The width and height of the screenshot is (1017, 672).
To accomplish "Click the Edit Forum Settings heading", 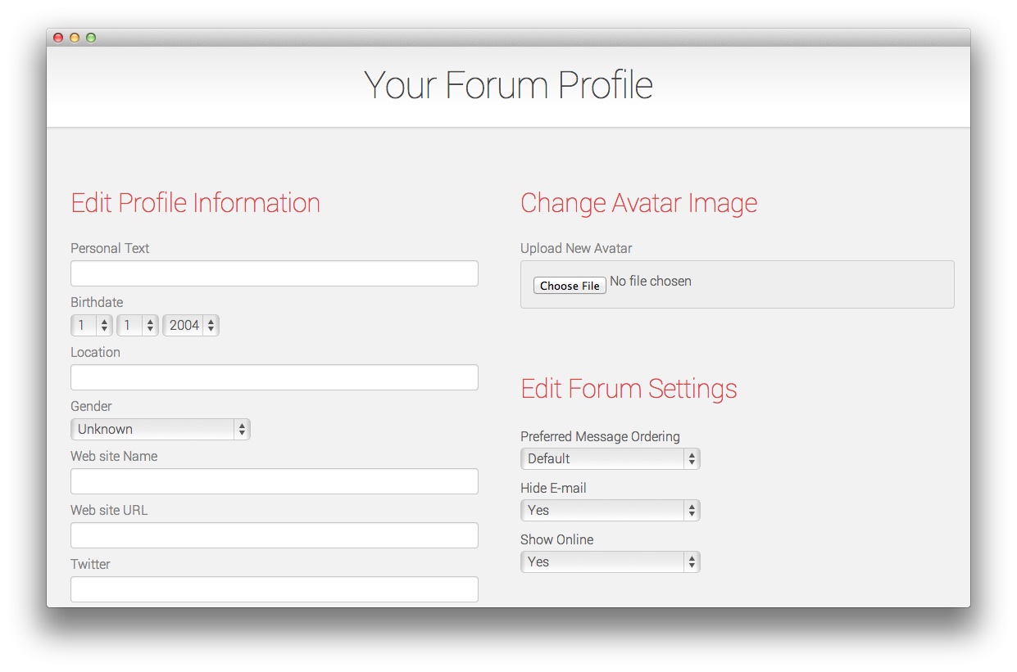I will (629, 388).
